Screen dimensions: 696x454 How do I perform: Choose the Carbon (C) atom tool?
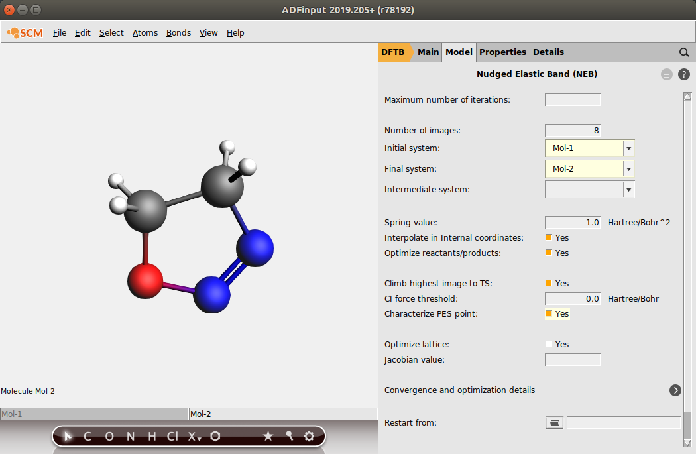pyautogui.click(x=87, y=437)
